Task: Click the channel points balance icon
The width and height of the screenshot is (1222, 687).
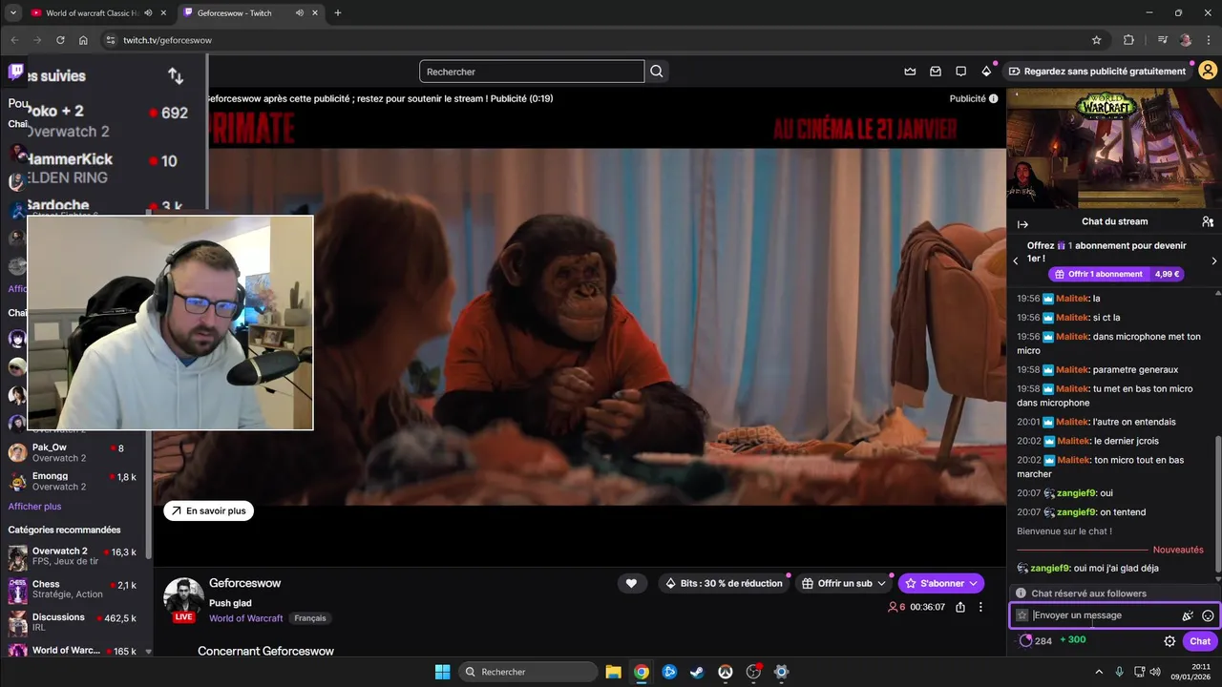Action: click(1026, 640)
